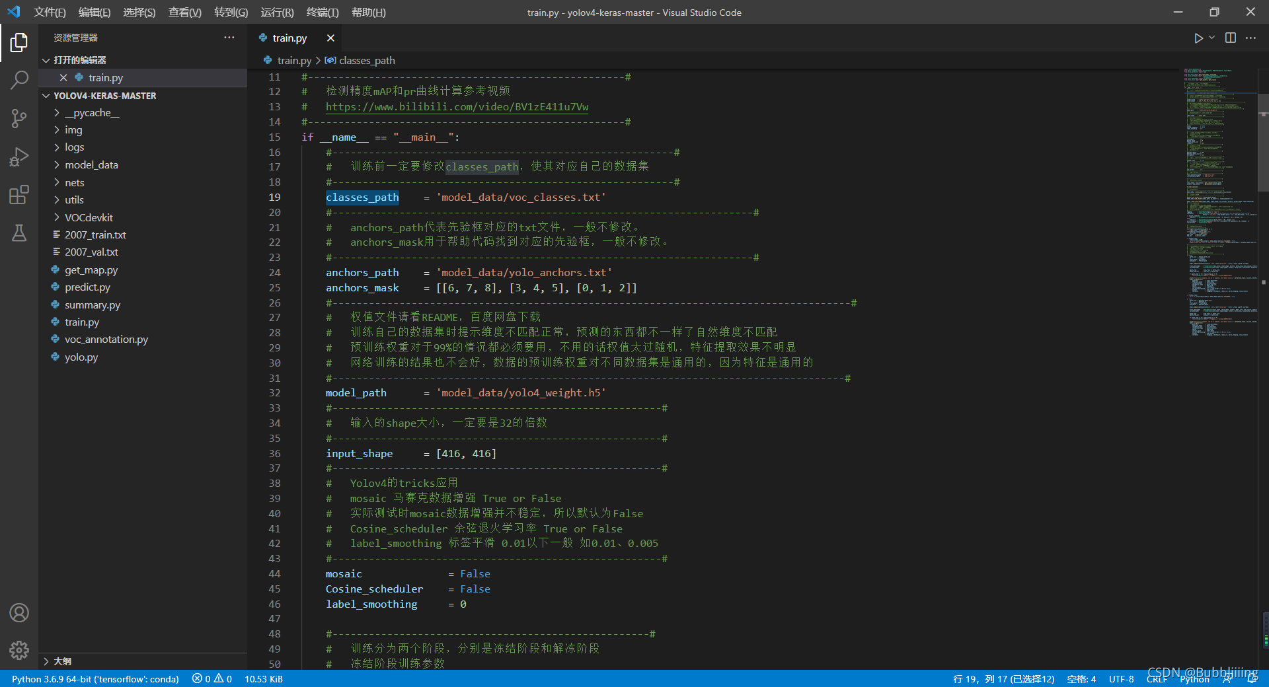
Task: Click the spaces: 4 indentation status item
Action: (x=1081, y=679)
